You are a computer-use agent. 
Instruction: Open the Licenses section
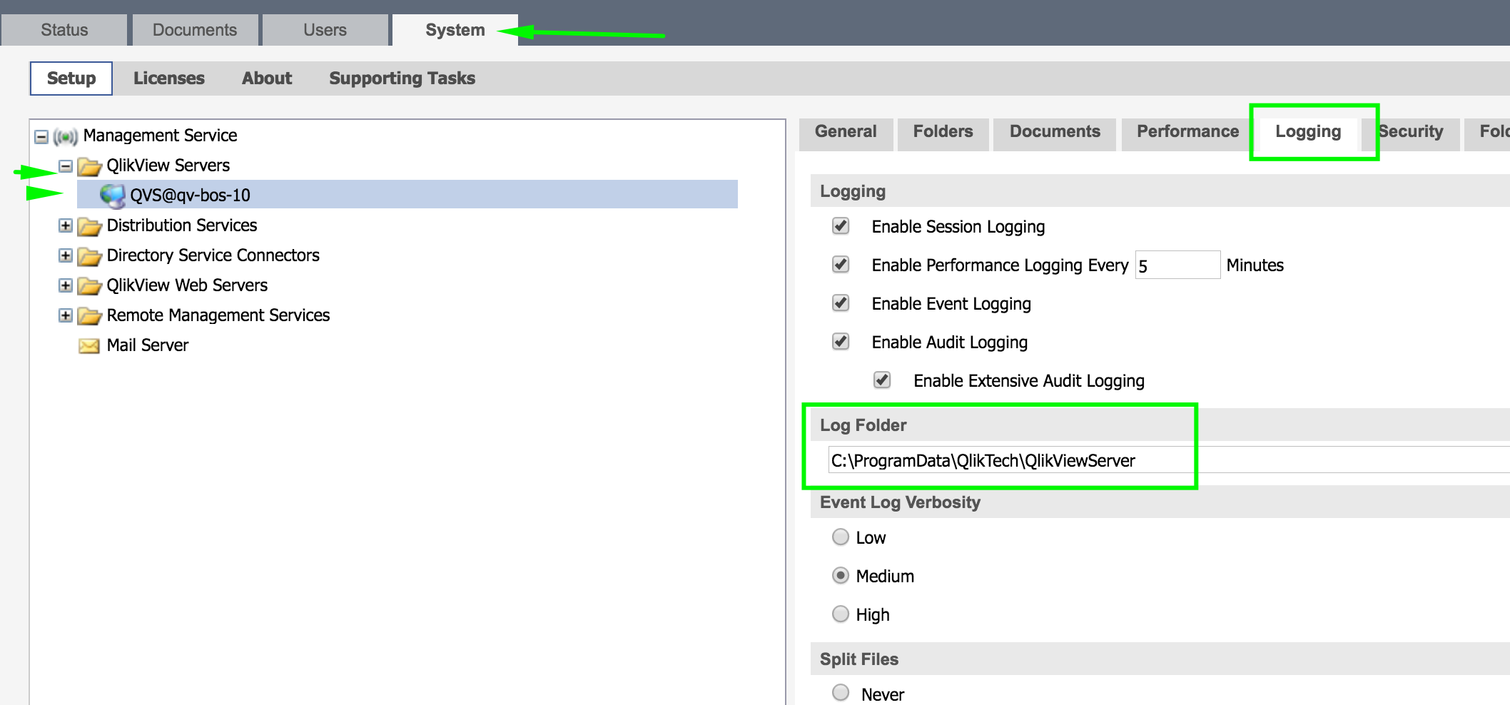point(168,78)
